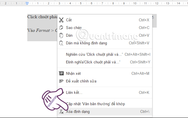Select Dán mà không định dạng

[x=105, y=43]
